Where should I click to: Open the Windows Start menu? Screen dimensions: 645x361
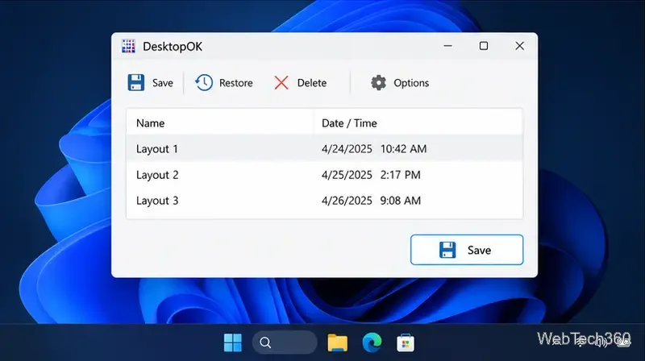click(233, 342)
